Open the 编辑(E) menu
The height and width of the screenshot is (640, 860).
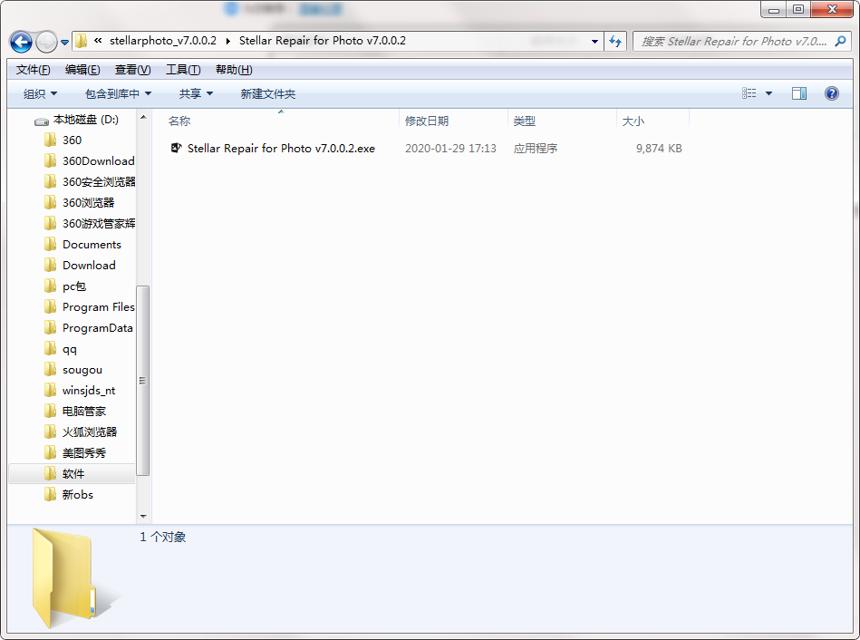click(82, 70)
